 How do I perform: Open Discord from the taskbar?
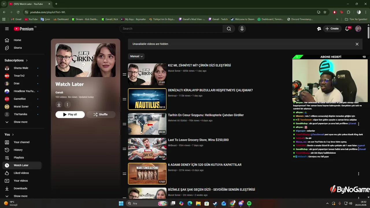(241, 203)
